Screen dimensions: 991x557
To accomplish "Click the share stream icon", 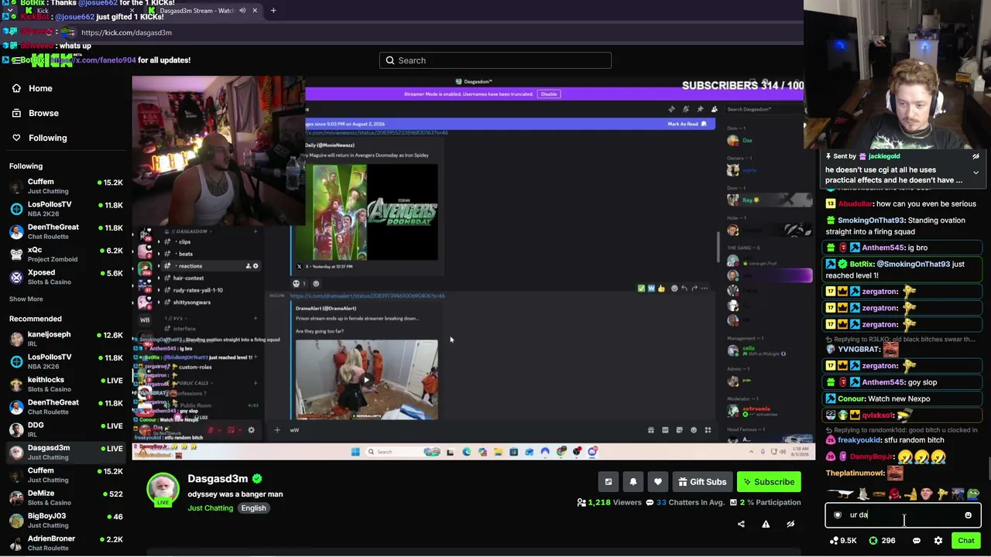I will click(x=741, y=524).
